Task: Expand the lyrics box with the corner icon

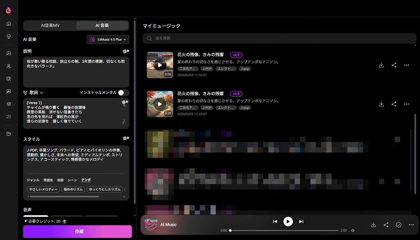Action: [x=124, y=122]
